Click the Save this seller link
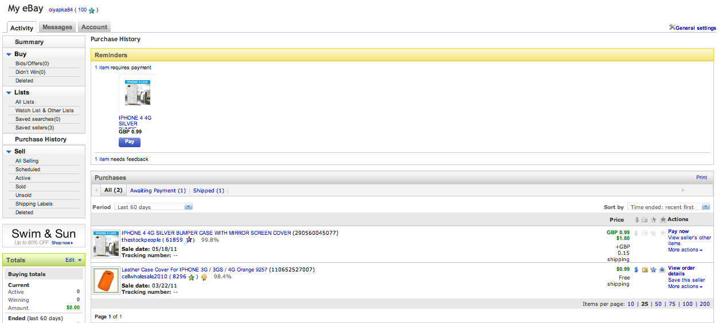This screenshot has width=718, height=323. [x=686, y=280]
